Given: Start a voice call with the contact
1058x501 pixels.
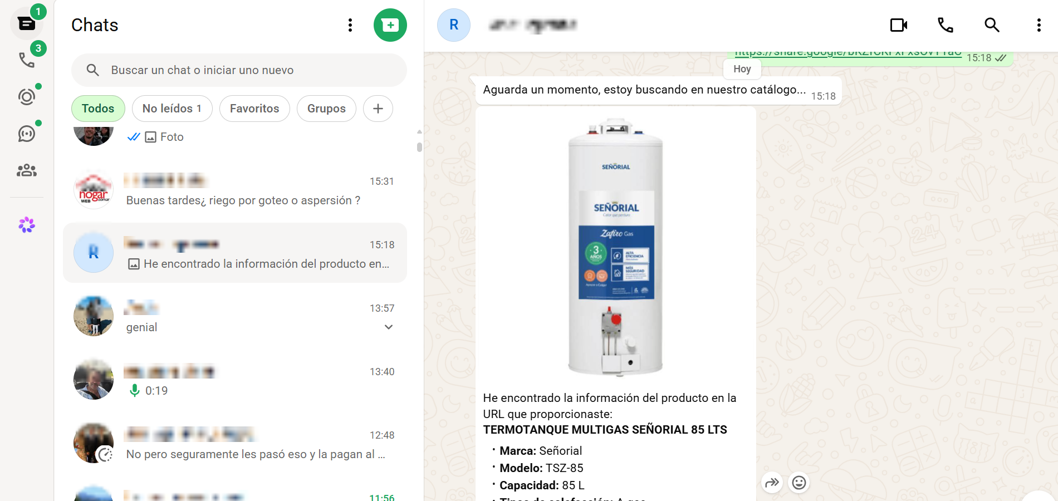Looking at the screenshot, I should (x=946, y=25).
